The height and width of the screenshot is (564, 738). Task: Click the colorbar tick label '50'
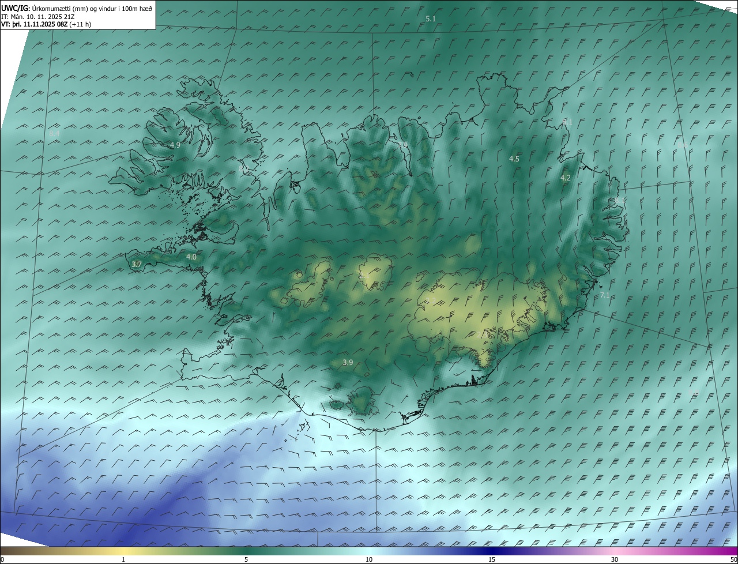pos(733,559)
